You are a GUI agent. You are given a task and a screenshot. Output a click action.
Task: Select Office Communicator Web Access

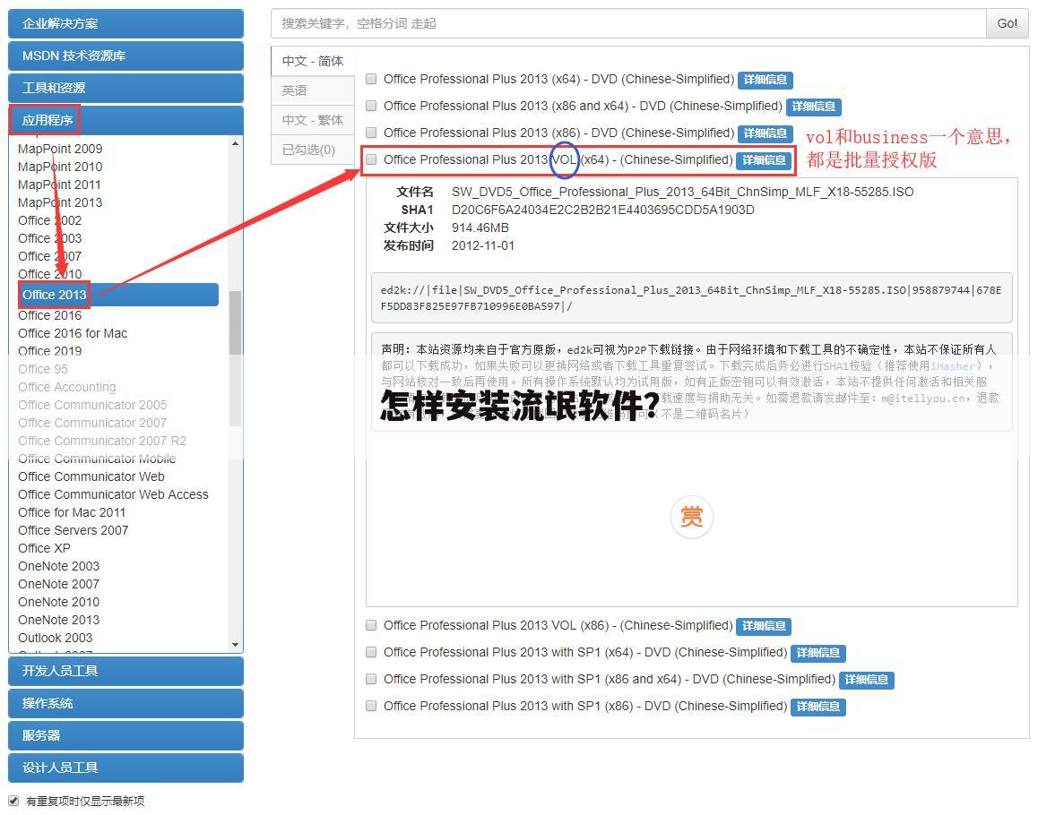(x=113, y=494)
